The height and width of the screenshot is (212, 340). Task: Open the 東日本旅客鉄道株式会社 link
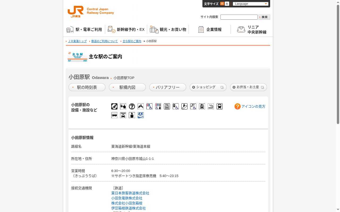(x=130, y=193)
